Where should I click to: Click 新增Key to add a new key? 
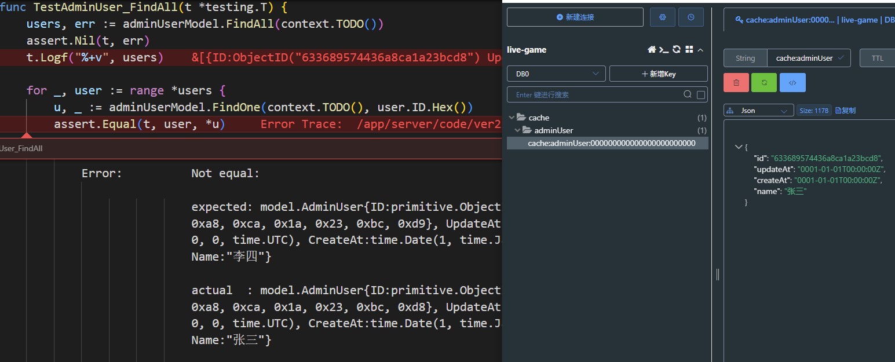[x=658, y=73]
